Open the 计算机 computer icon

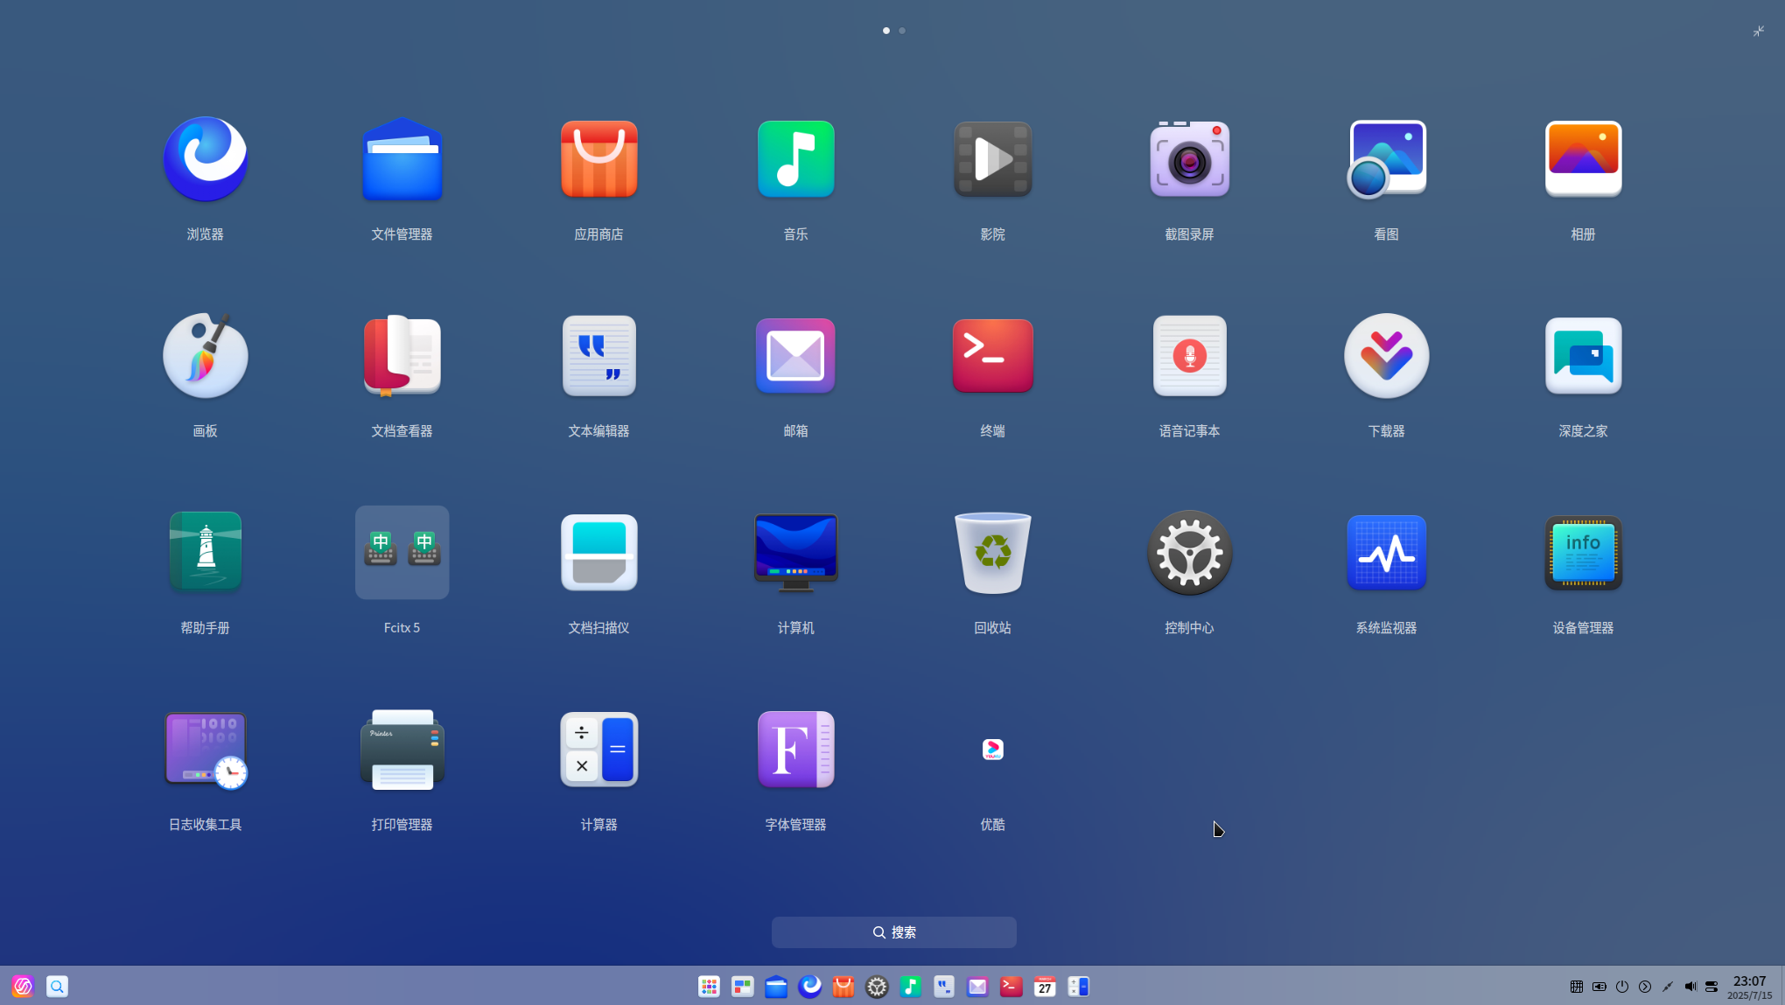pos(795,553)
